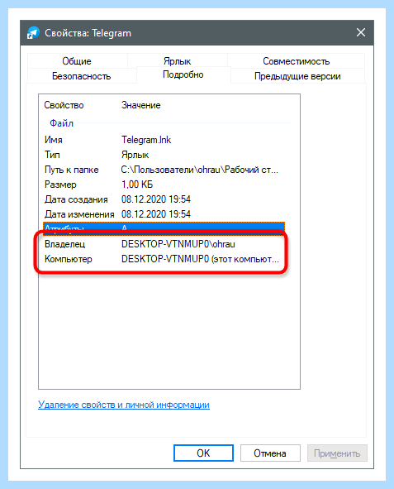Select the Тип property row

164,155
